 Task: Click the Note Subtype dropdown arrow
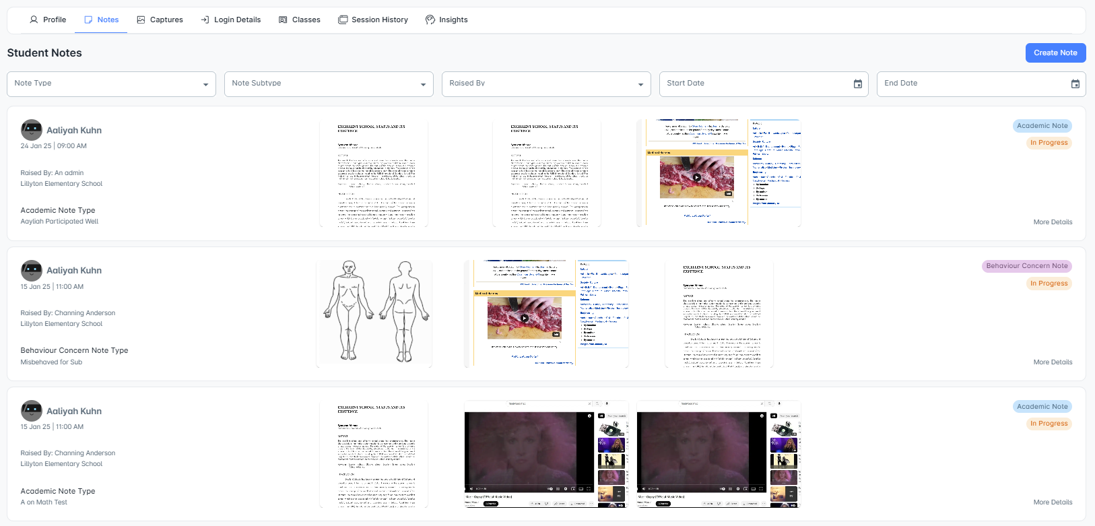423,84
